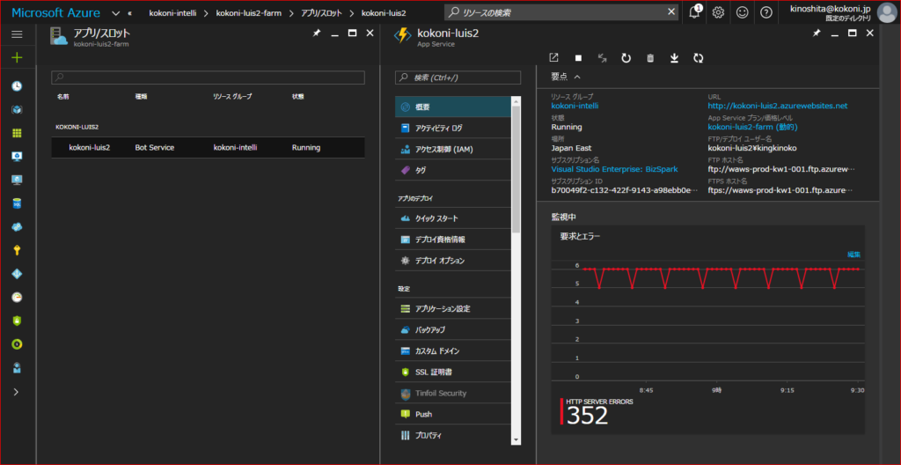Open プロパティ menu item
The image size is (901, 465).
click(x=453, y=435)
